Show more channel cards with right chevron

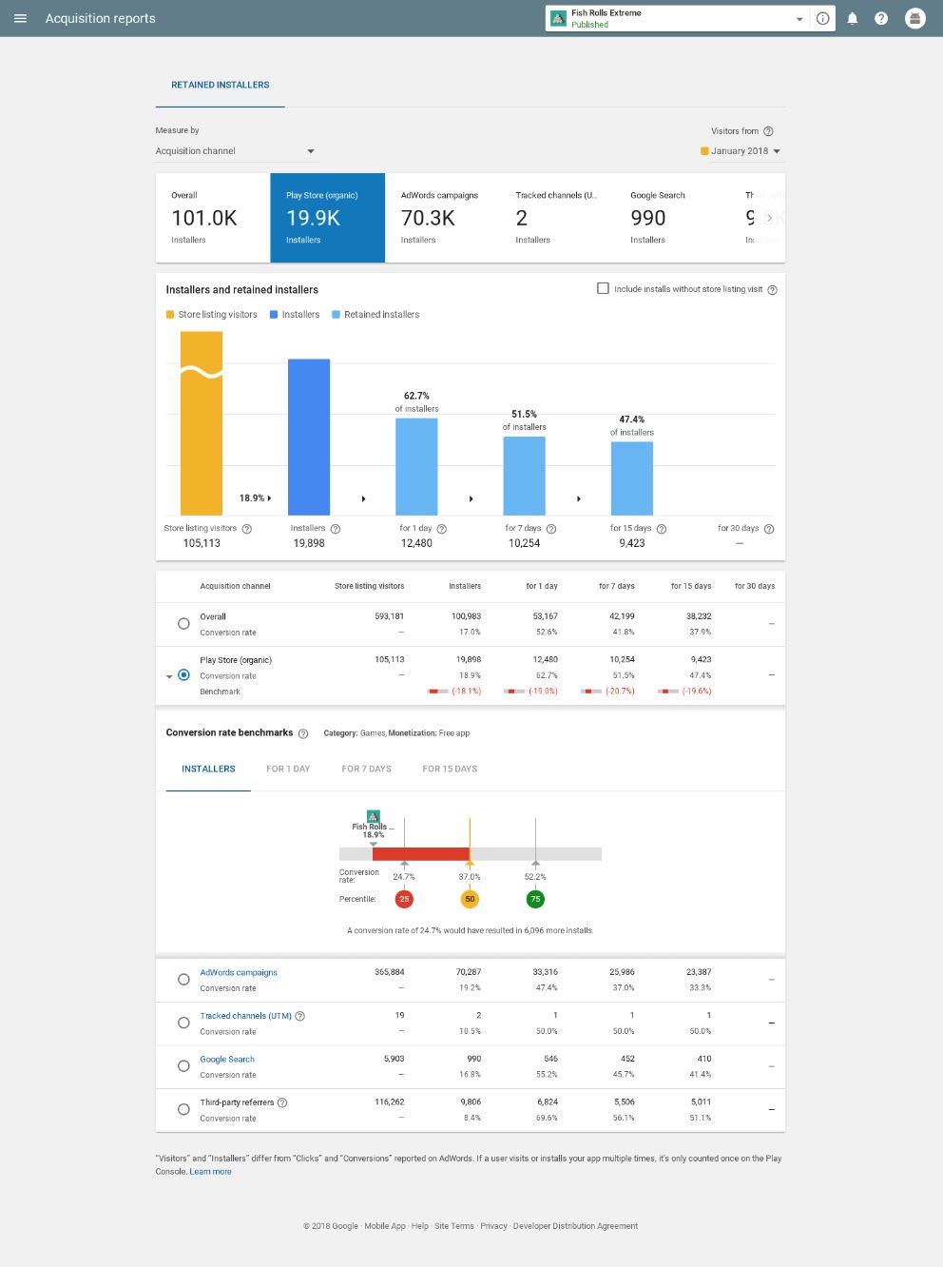(769, 218)
